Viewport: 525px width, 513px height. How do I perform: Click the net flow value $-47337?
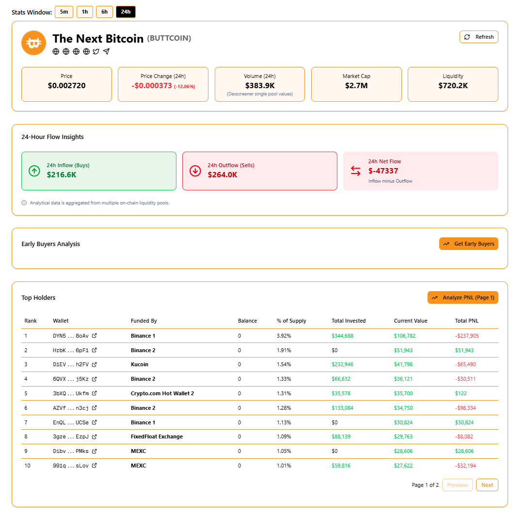(x=383, y=171)
